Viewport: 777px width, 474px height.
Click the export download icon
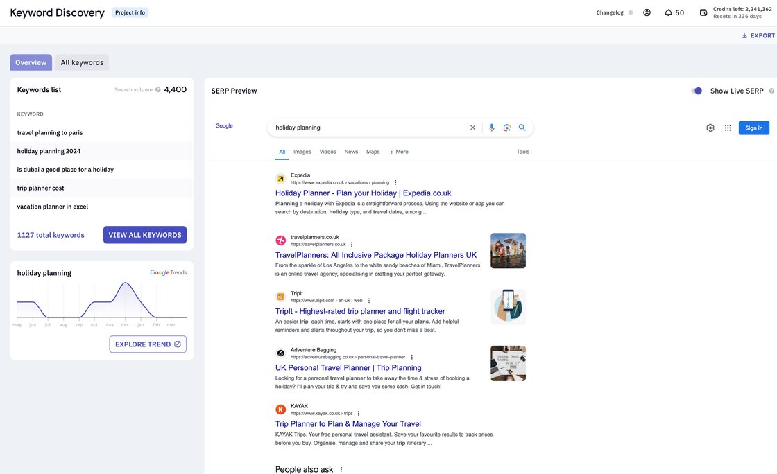(x=744, y=35)
